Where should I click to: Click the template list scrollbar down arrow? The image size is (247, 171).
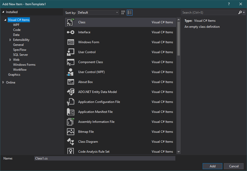coord(178,152)
